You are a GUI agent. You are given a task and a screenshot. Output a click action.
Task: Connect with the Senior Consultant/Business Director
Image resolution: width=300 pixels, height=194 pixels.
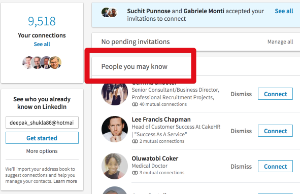click(275, 94)
